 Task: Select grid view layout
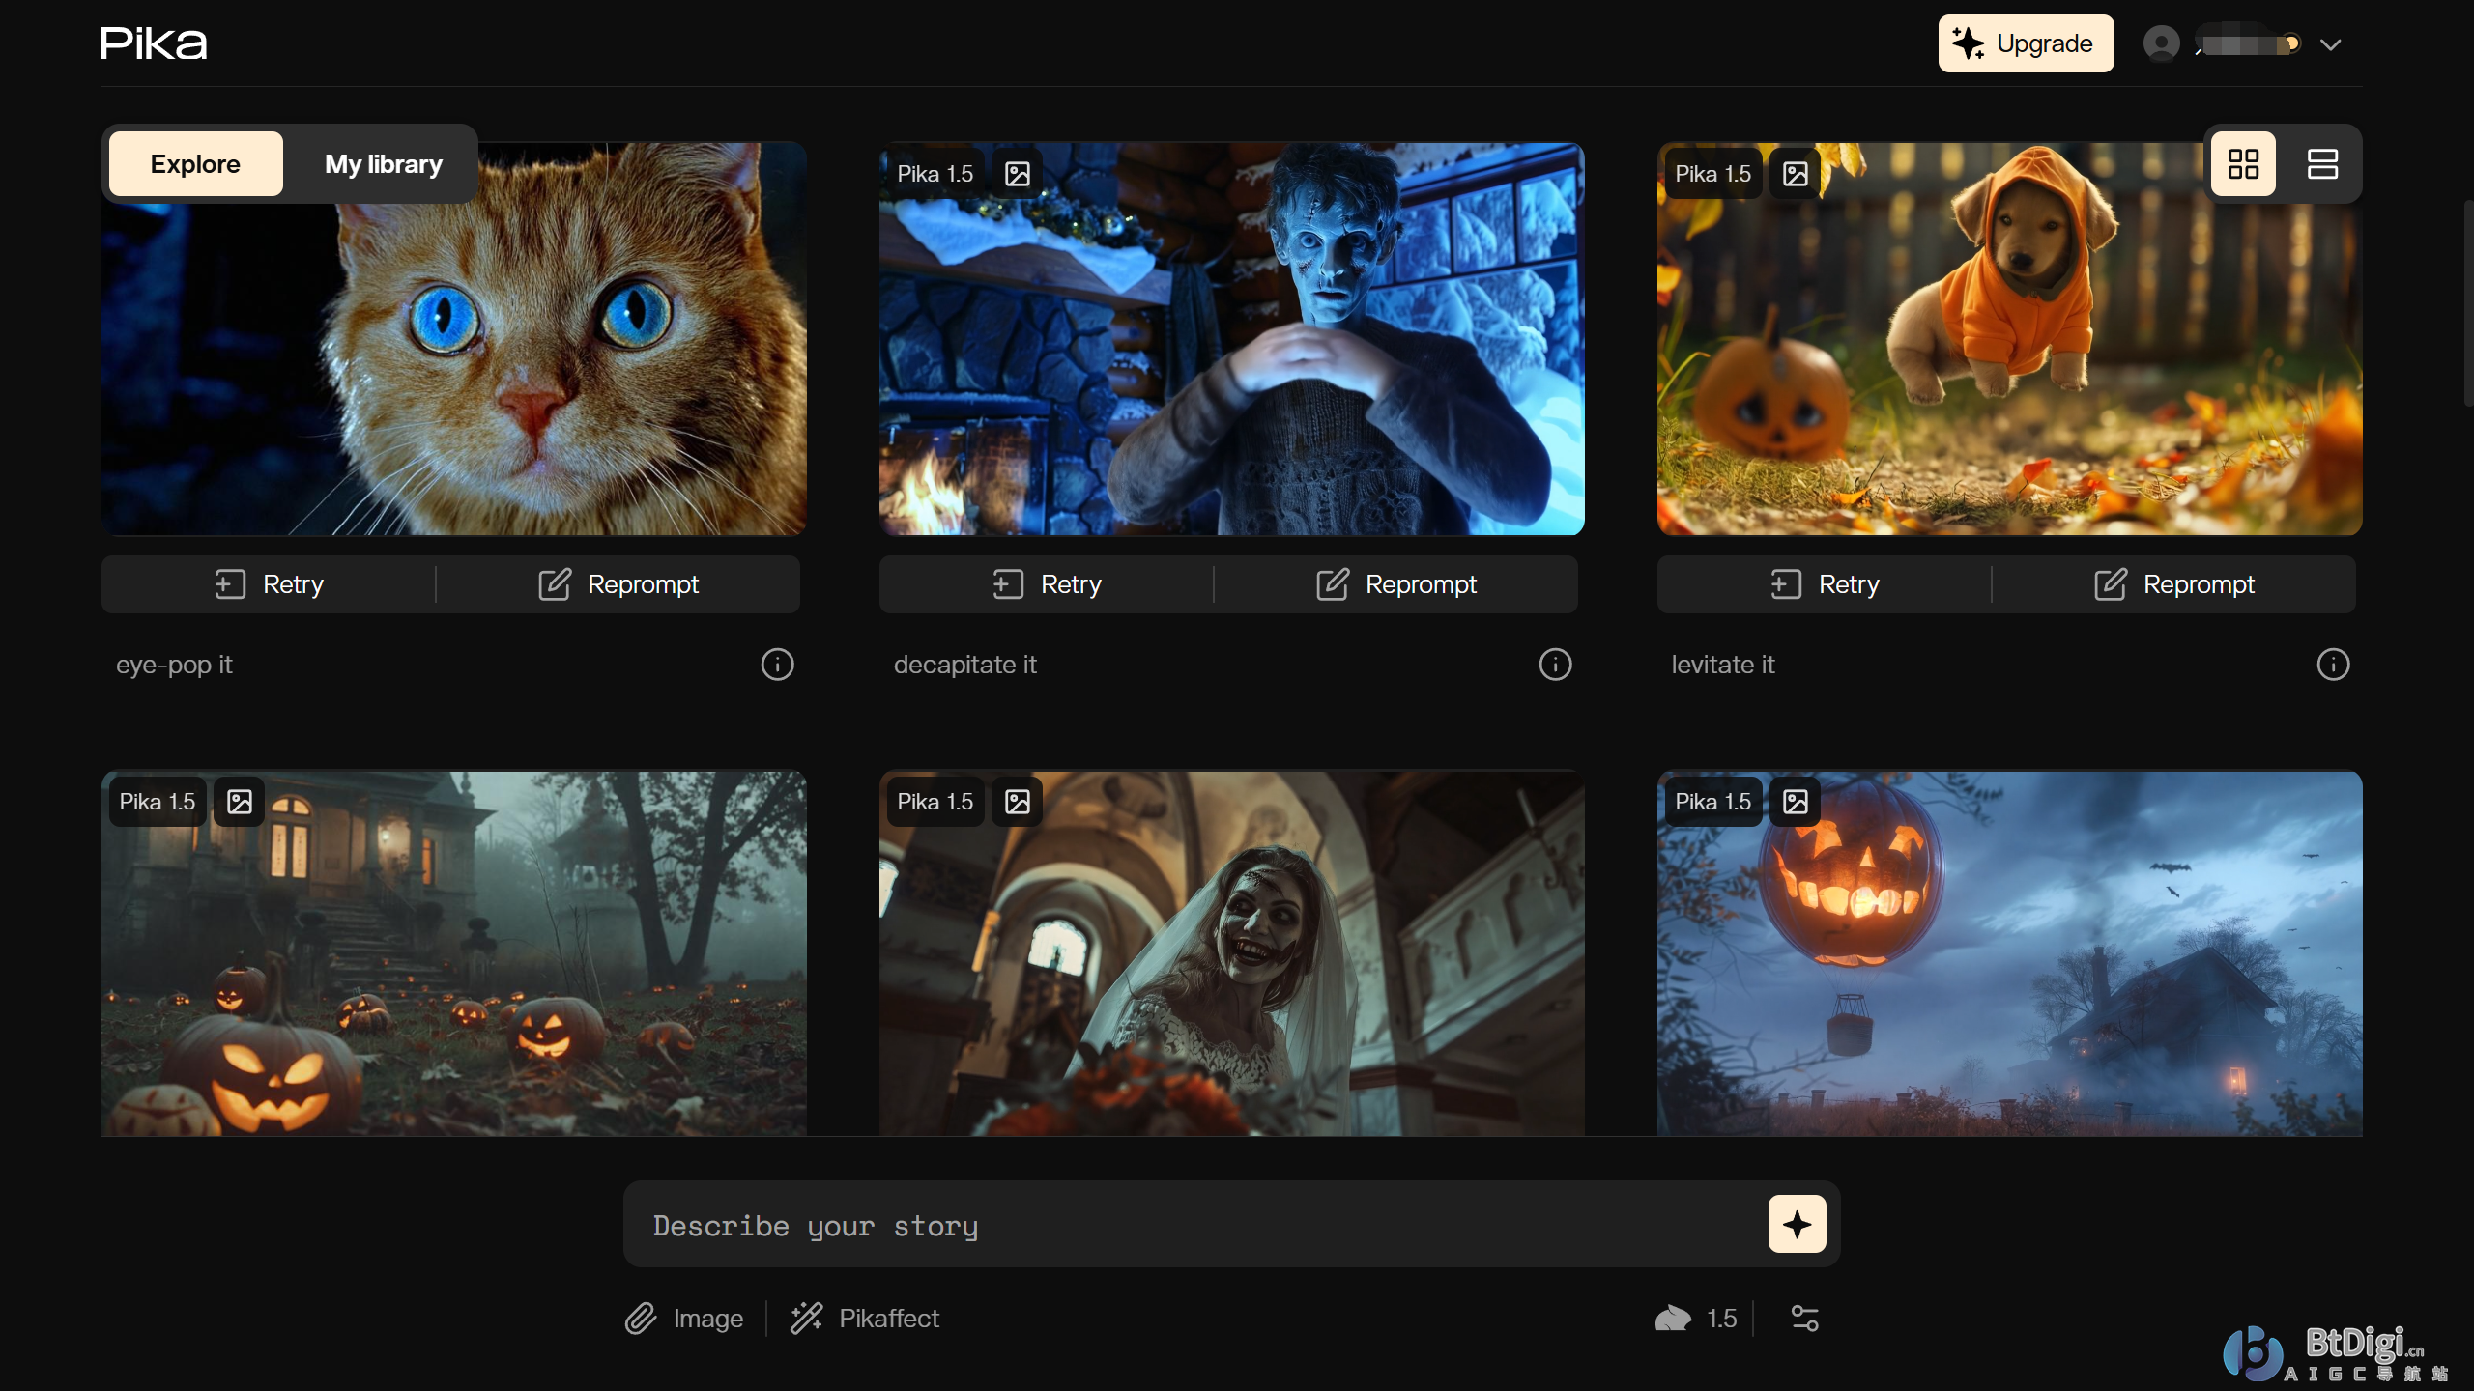coord(2243,164)
